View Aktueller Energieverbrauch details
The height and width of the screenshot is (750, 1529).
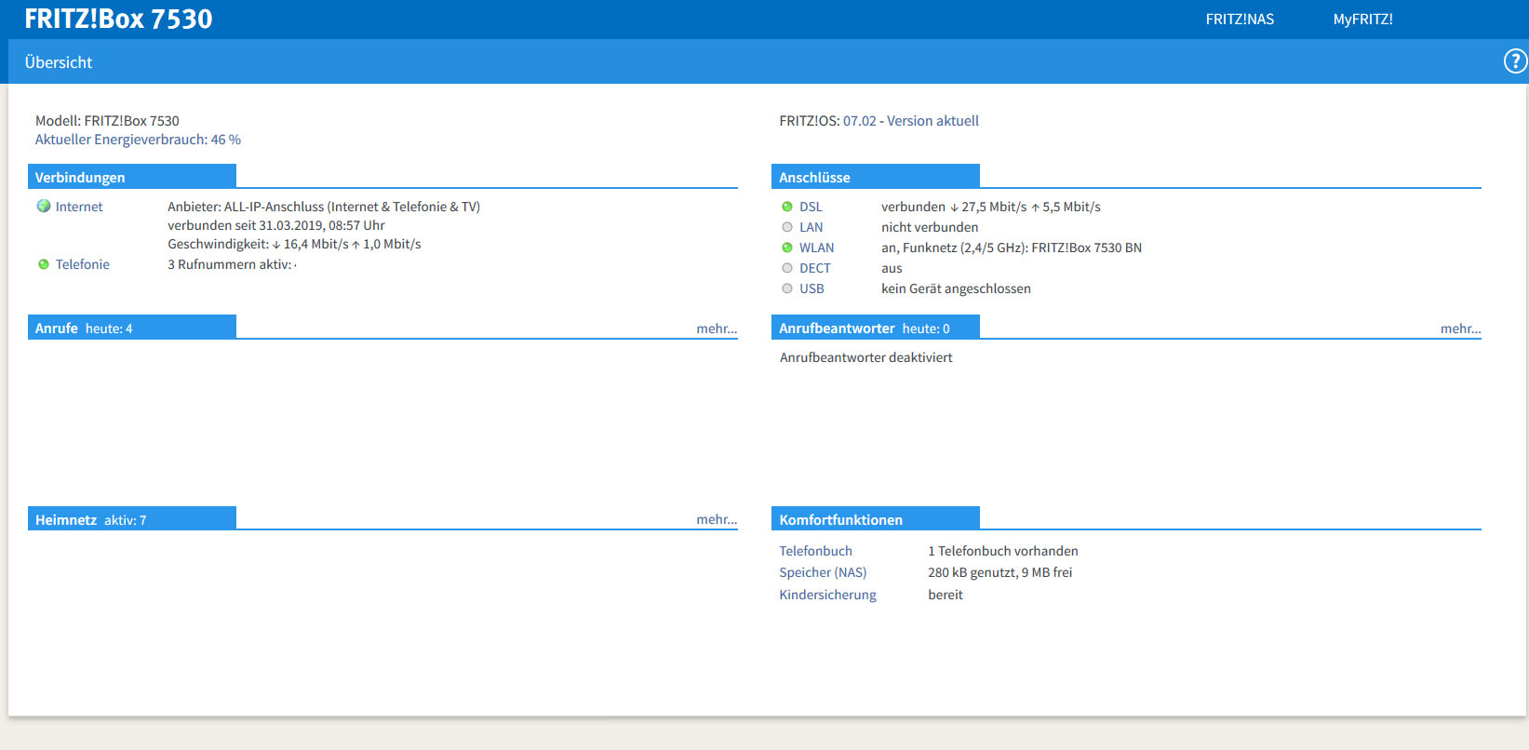(138, 140)
